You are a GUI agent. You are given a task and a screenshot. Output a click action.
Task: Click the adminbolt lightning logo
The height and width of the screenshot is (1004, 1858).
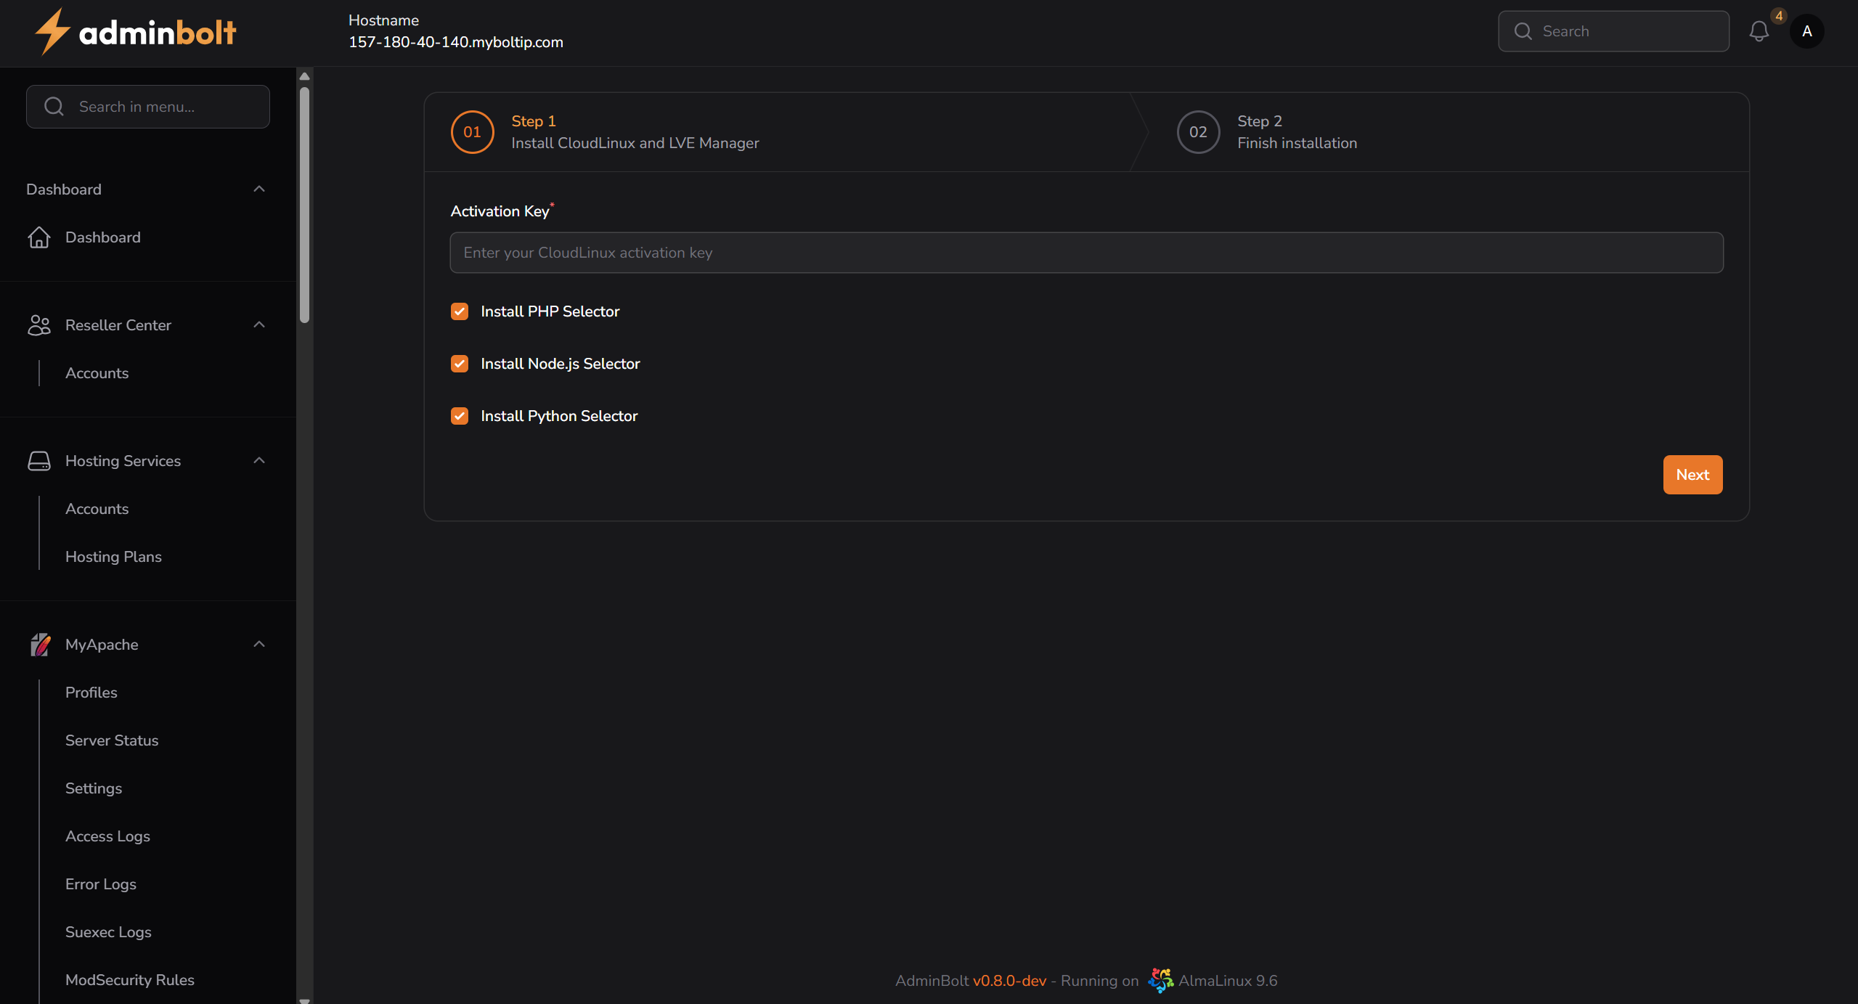click(x=52, y=32)
